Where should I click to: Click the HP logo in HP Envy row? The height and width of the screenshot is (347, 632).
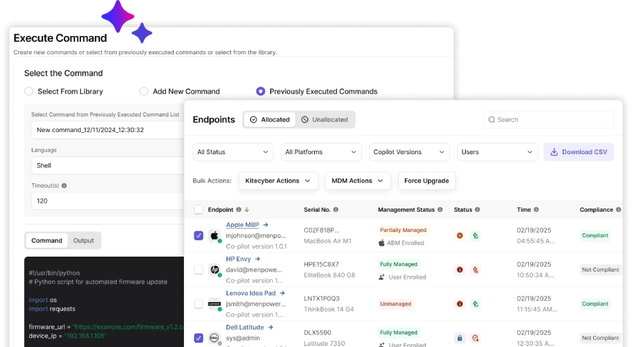click(214, 270)
